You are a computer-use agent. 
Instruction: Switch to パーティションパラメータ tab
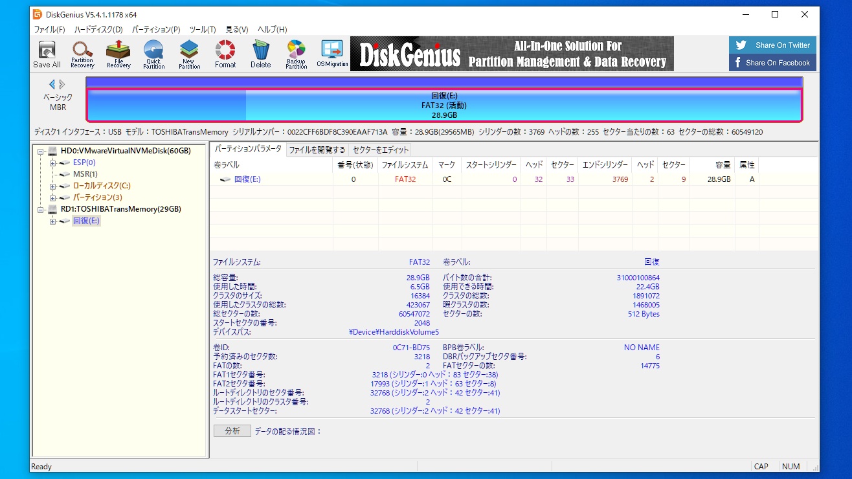click(248, 149)
